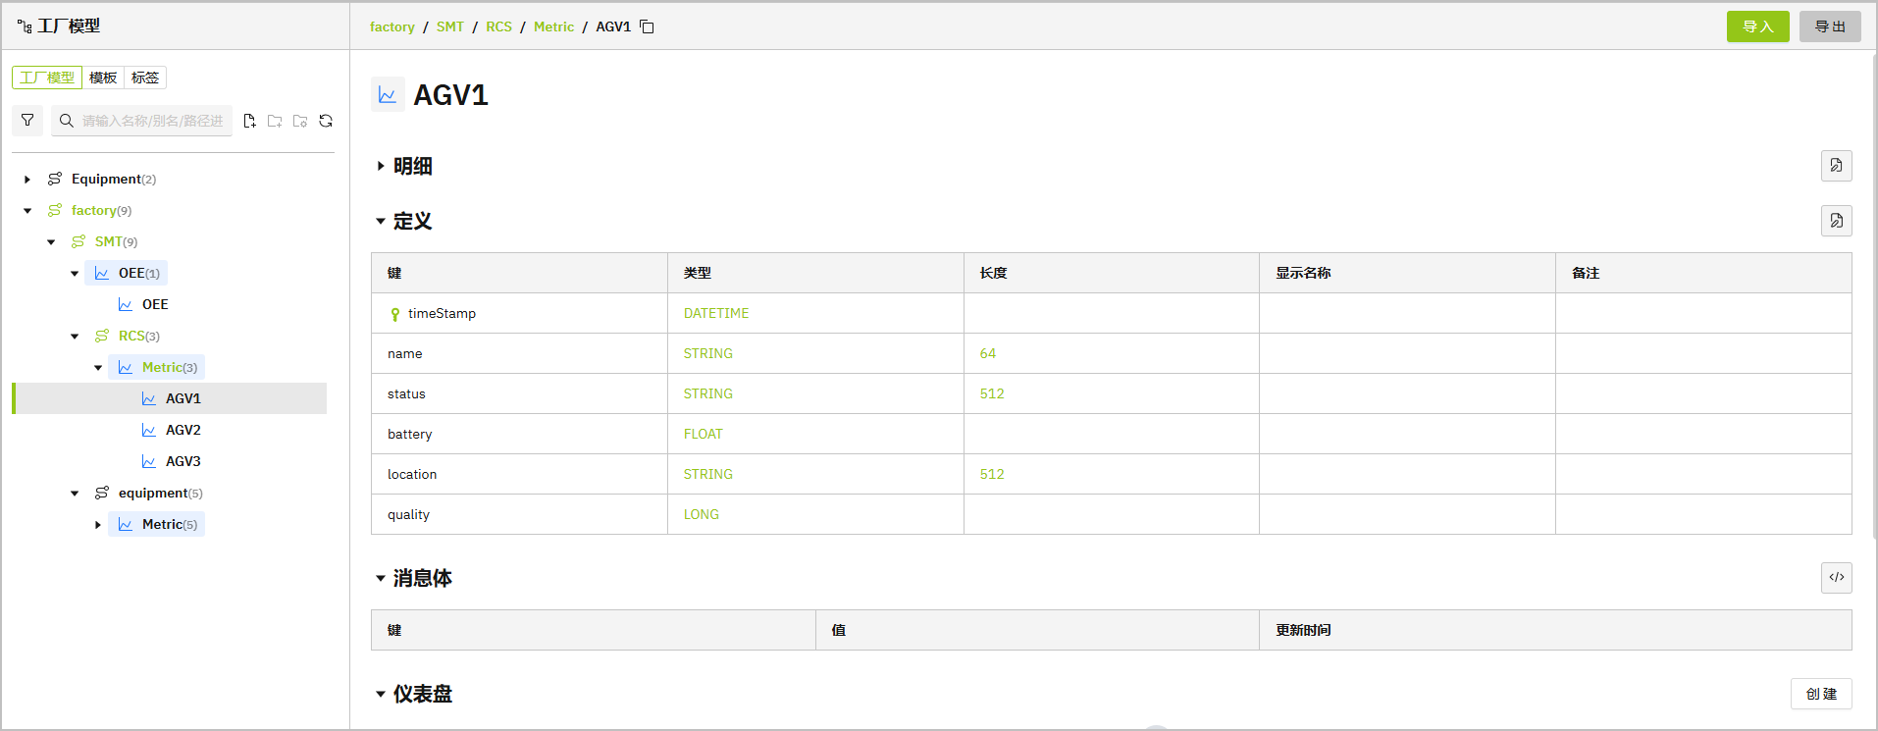The height and width of the screenshot is (731, 1878).
Task: Collapse the 定义 section
Action: point(381,222)
